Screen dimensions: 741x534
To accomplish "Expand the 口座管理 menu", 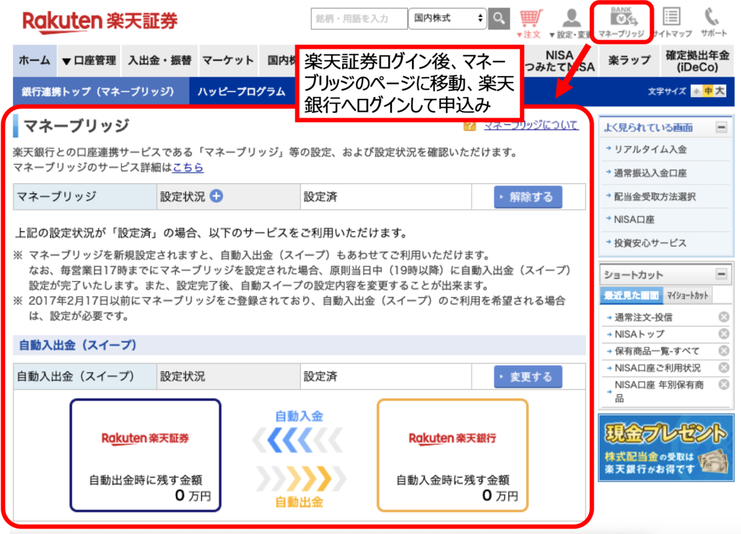I will click(x=89, y=60).
